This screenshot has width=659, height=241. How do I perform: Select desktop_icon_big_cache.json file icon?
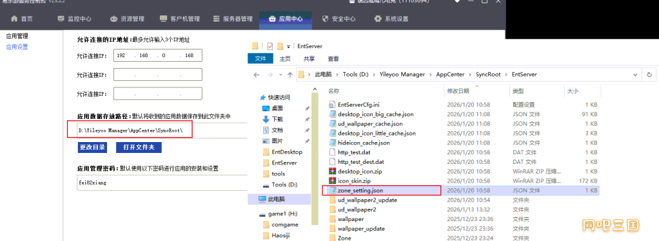coord(332,114)
